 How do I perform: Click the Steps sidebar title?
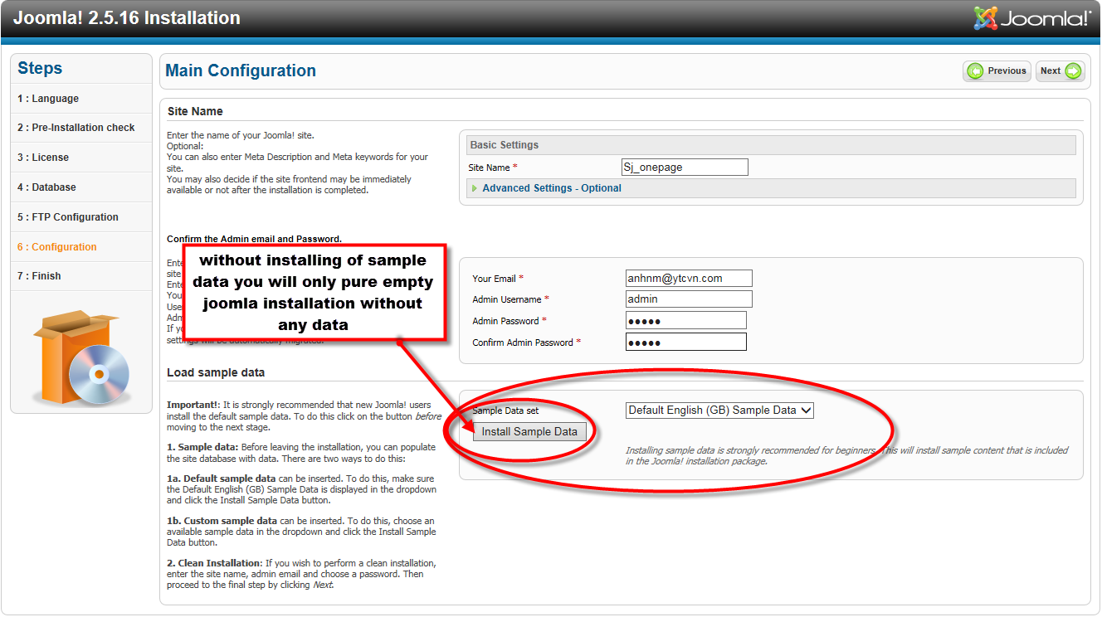click(40, 69)
